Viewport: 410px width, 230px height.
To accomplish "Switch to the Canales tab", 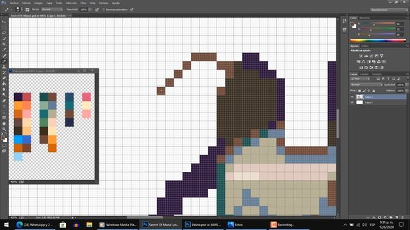I will coord(364,74).
